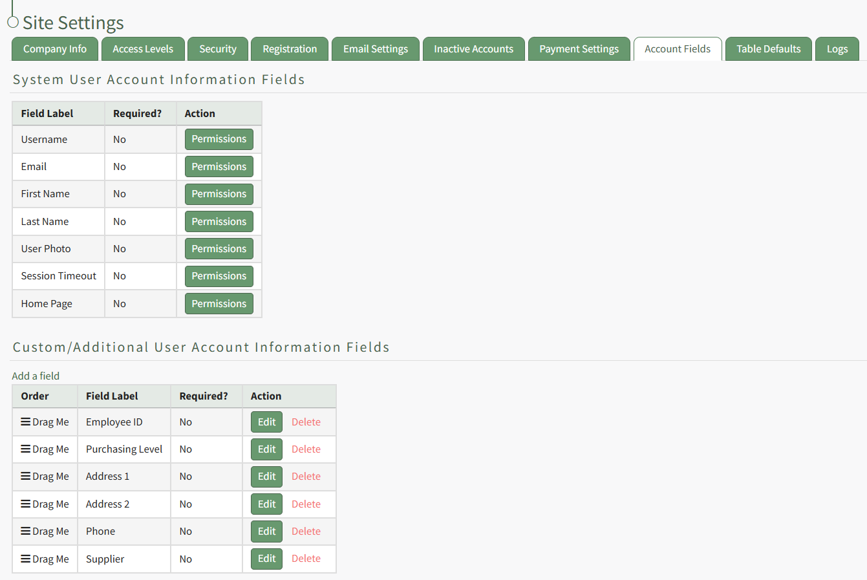Click the drag handle icon for Purchasing Level
867x580 pixels.
tap(26, 449)
